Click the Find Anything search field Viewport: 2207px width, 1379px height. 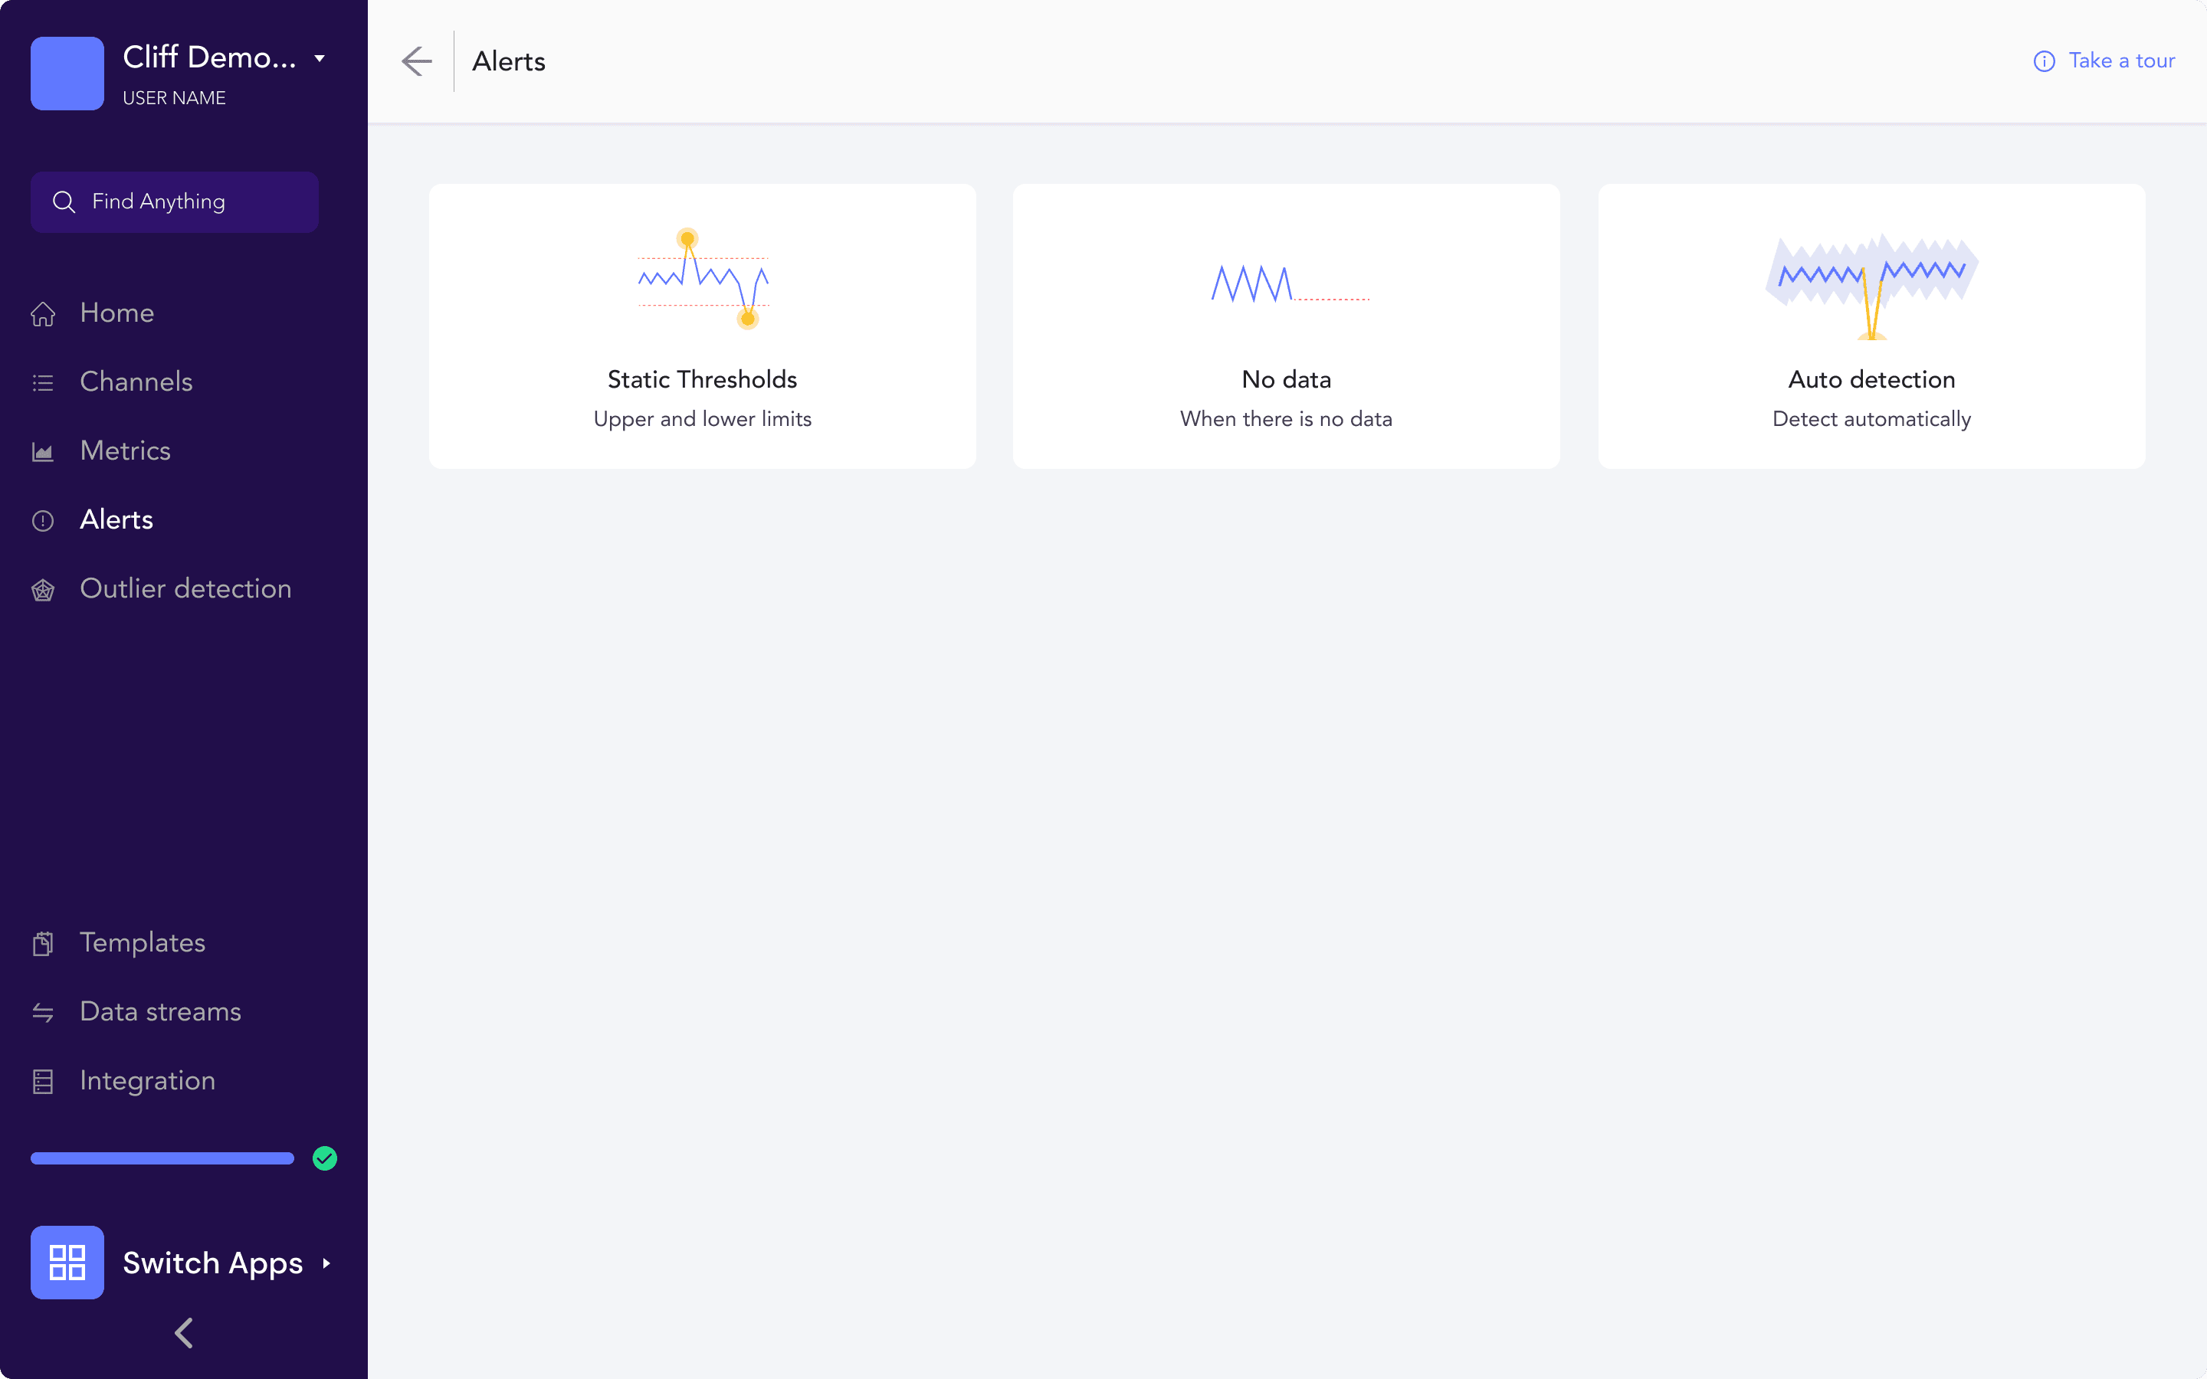click(174, 201)
